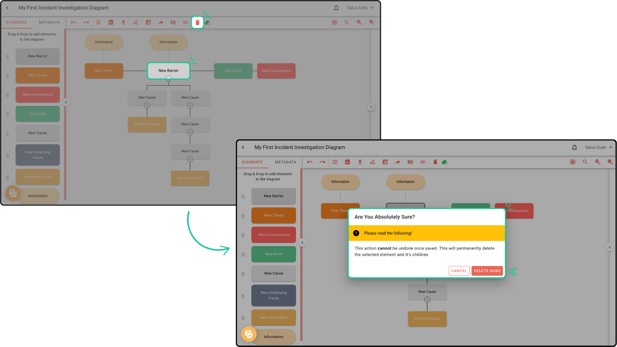Viewport: 617px width, 347px height.
Task: Expand right side panel in lower-right window
Action: coord(610,247)
